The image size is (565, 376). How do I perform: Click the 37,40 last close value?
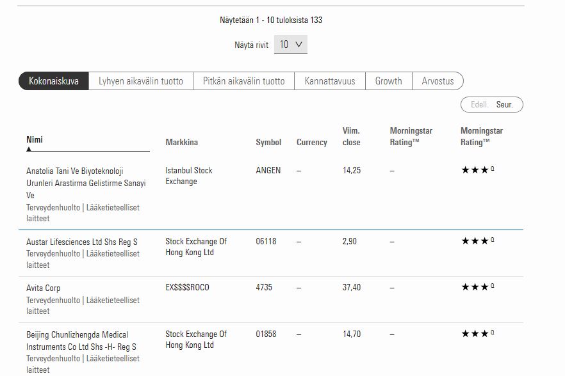click(x=351, y=287)
